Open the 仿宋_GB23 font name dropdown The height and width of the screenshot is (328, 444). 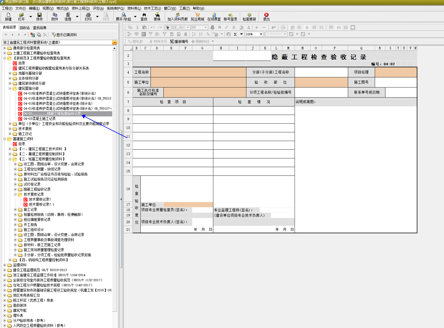(x=188, y=27)
